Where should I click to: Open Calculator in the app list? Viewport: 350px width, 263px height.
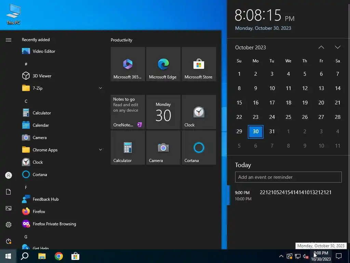tap(63, 113)
